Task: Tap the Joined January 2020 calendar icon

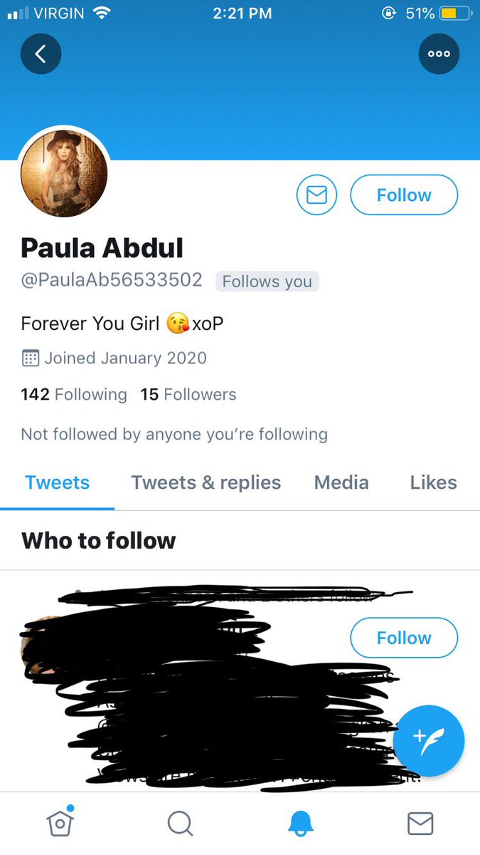Action: (x=31, y=358)
